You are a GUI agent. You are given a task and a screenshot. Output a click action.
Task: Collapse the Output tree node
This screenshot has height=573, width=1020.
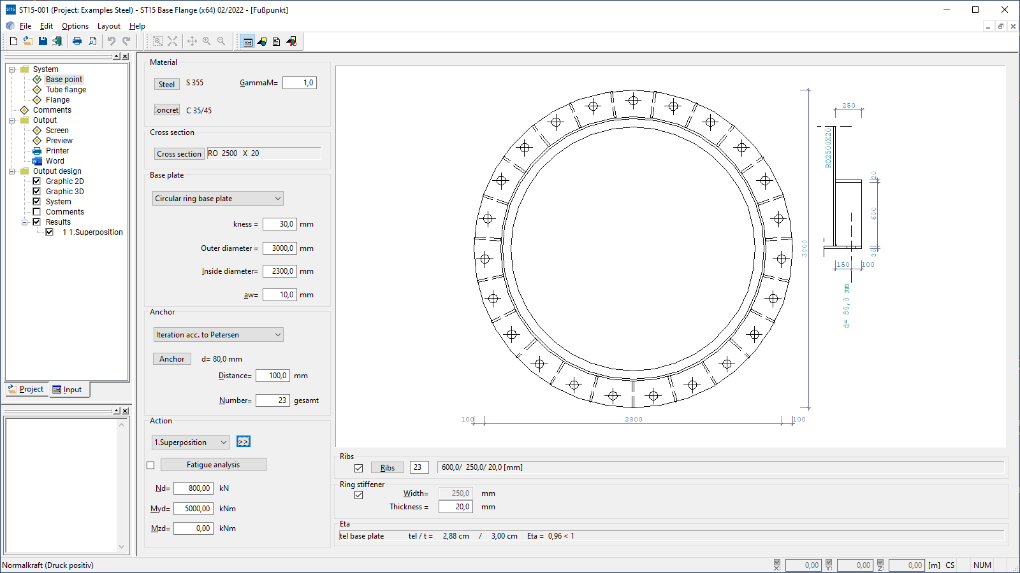12,120
